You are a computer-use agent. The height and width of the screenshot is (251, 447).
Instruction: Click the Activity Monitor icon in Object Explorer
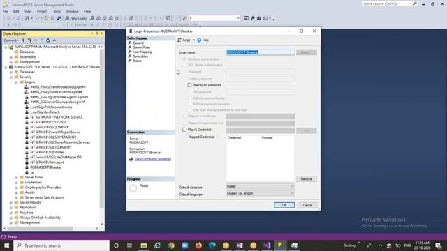click(54, 40)
